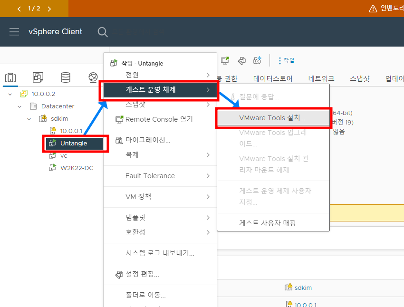Click the vc VM icon

(52, 155)
